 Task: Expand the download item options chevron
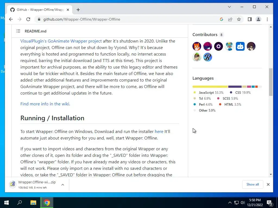pyautogui.click(x=63, y=185)
